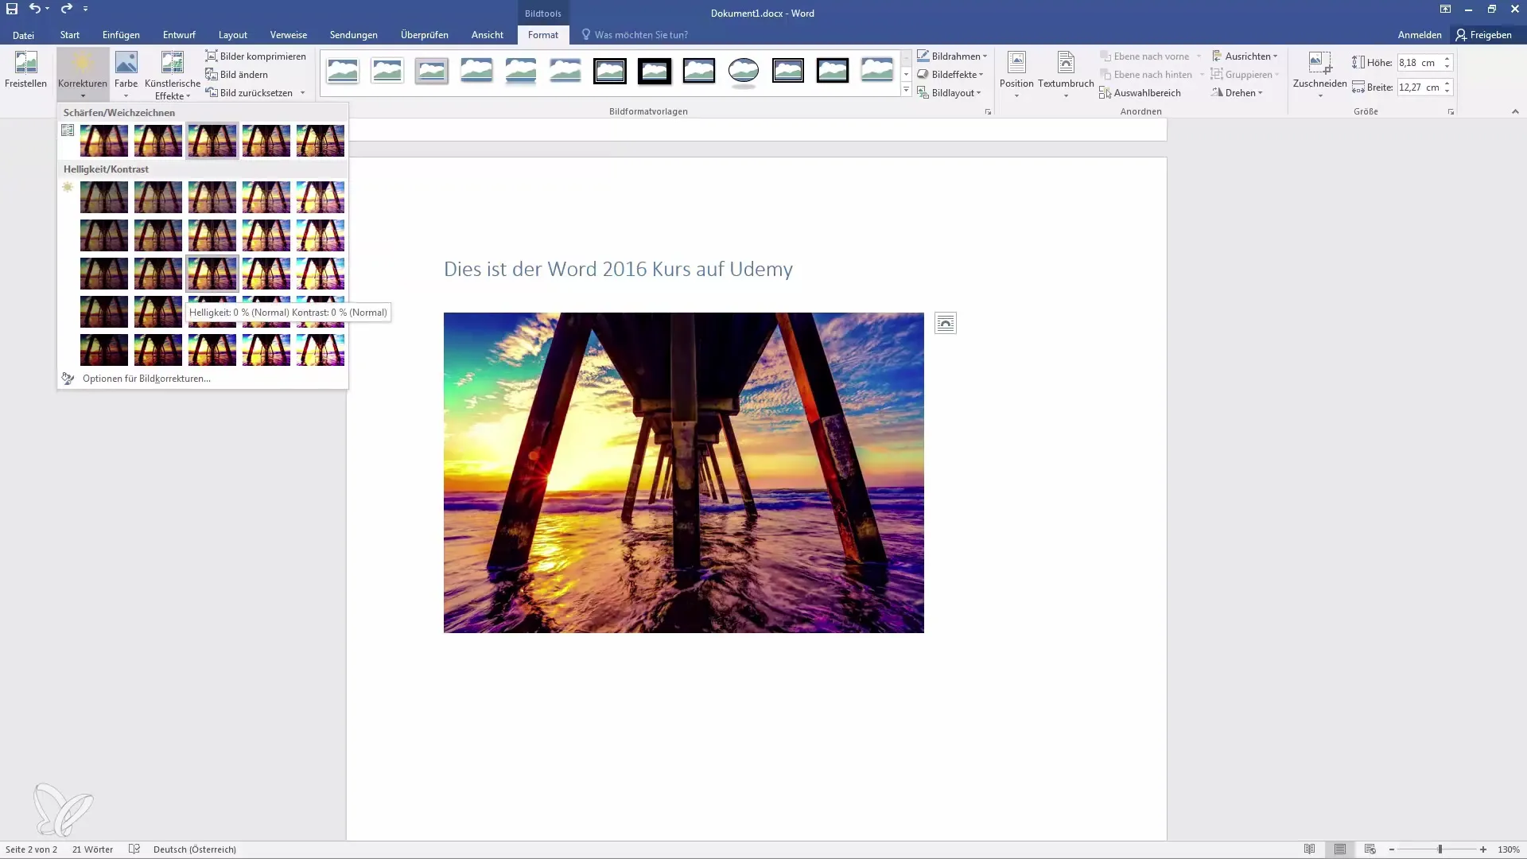
Task: Click the Einfügen menu tab
Action: (x=121, y=35)
